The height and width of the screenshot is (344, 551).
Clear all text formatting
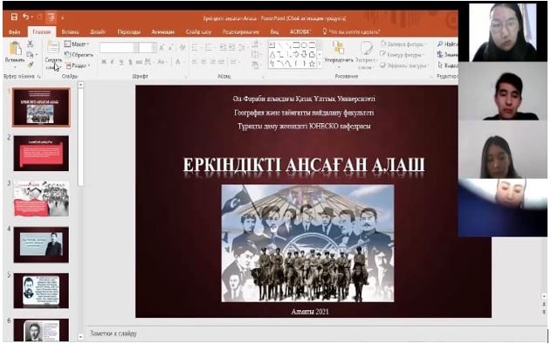(182, 48)
